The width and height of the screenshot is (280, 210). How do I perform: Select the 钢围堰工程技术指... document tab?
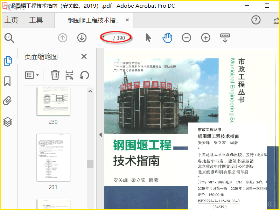(x=94, y=20)
